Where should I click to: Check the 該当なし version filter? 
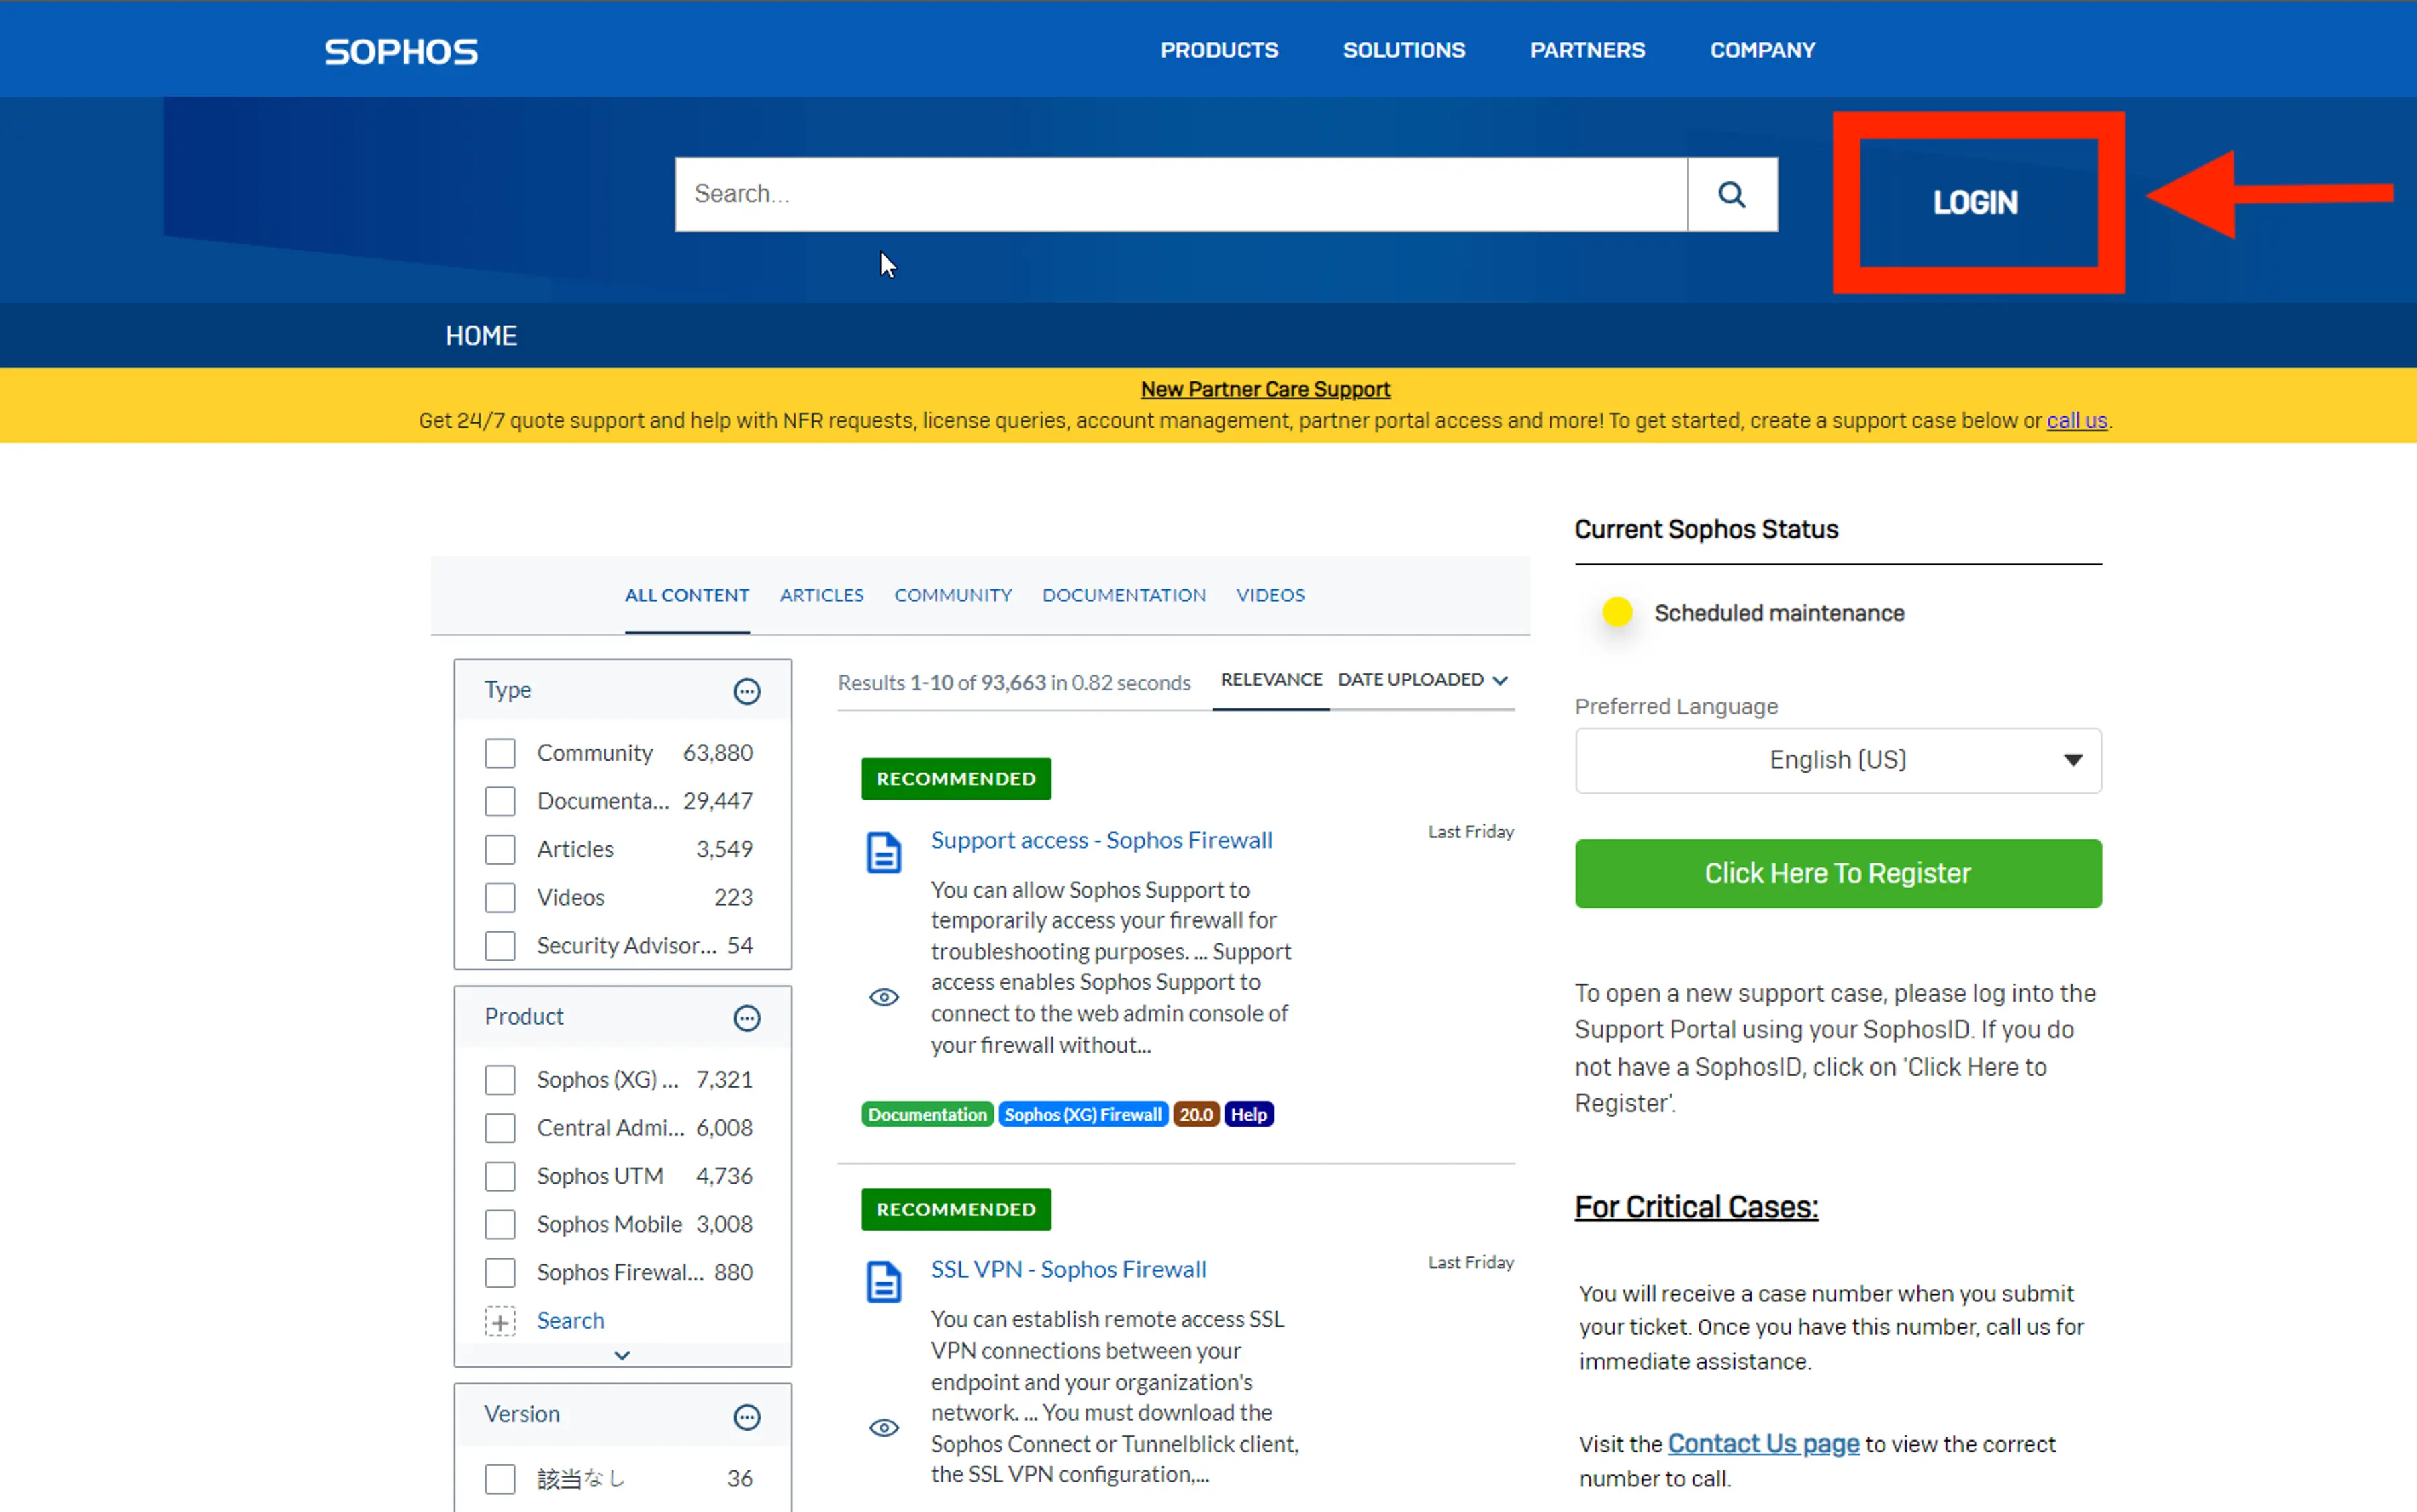point(500,1478)
